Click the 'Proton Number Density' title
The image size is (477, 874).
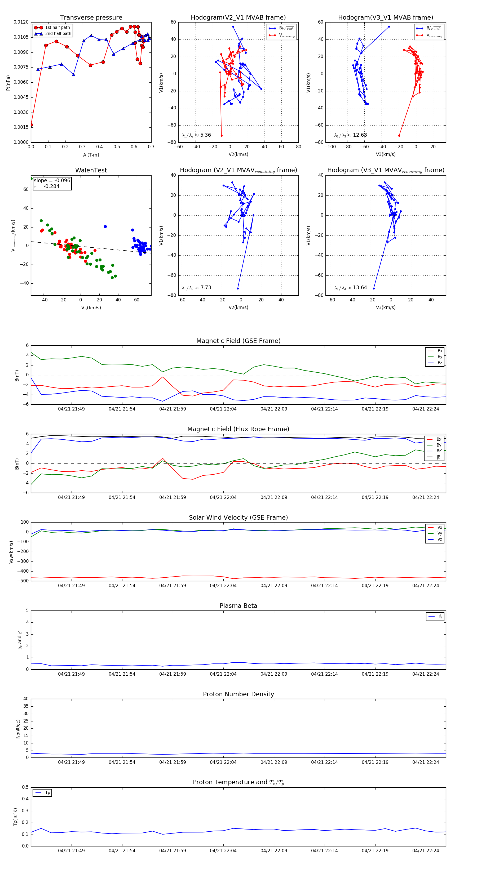238,694
